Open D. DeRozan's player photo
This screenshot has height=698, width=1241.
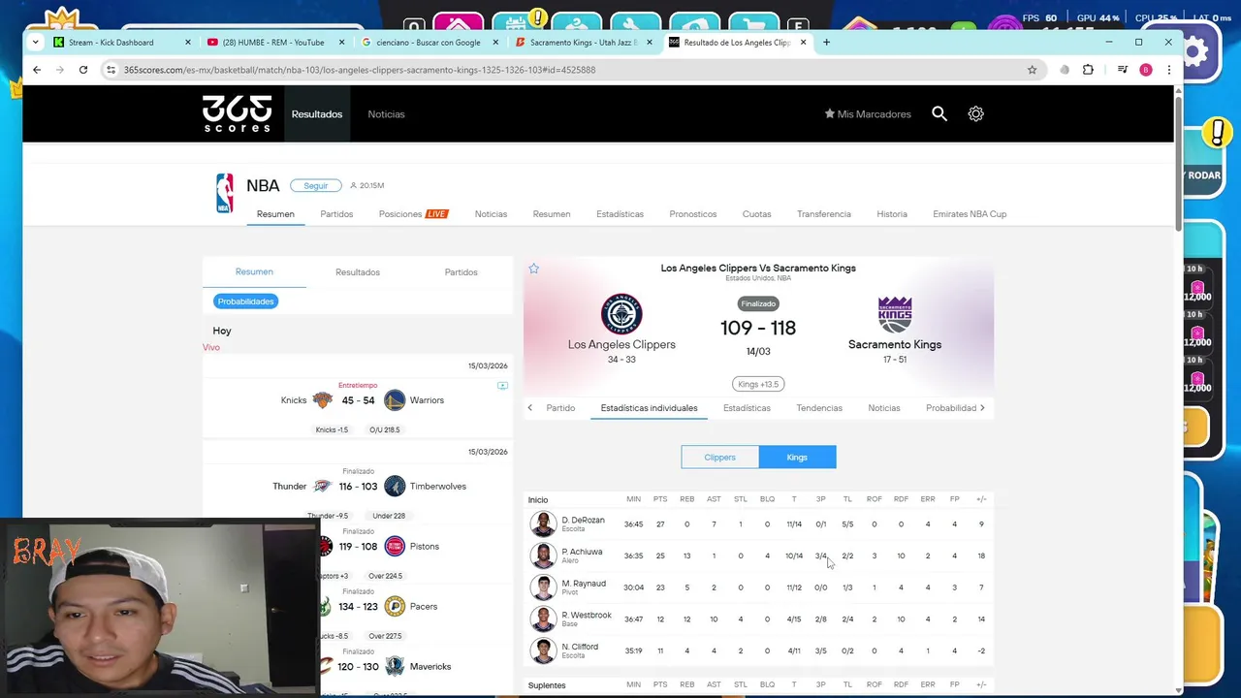point(543,524)
